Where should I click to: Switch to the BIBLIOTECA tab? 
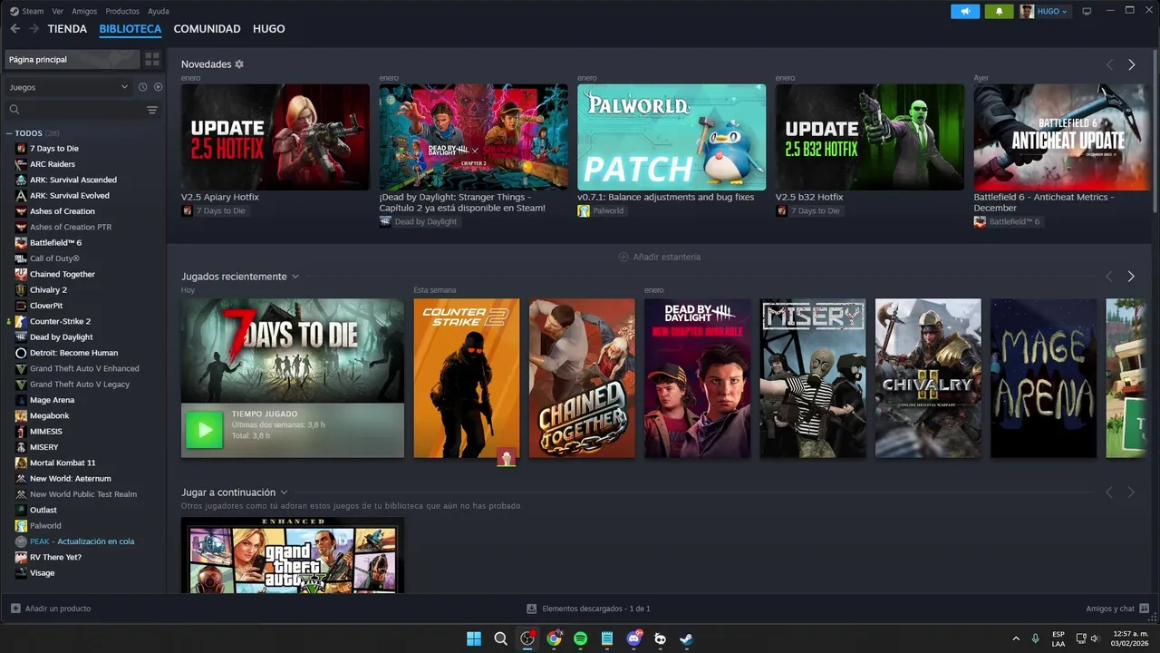pyautogui.click(x=130, y=29)
